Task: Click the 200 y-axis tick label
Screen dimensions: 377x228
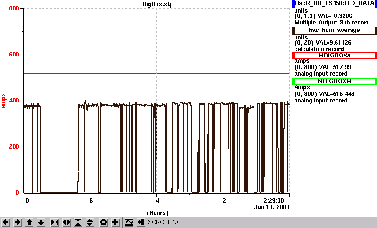Action: (14, 147)
